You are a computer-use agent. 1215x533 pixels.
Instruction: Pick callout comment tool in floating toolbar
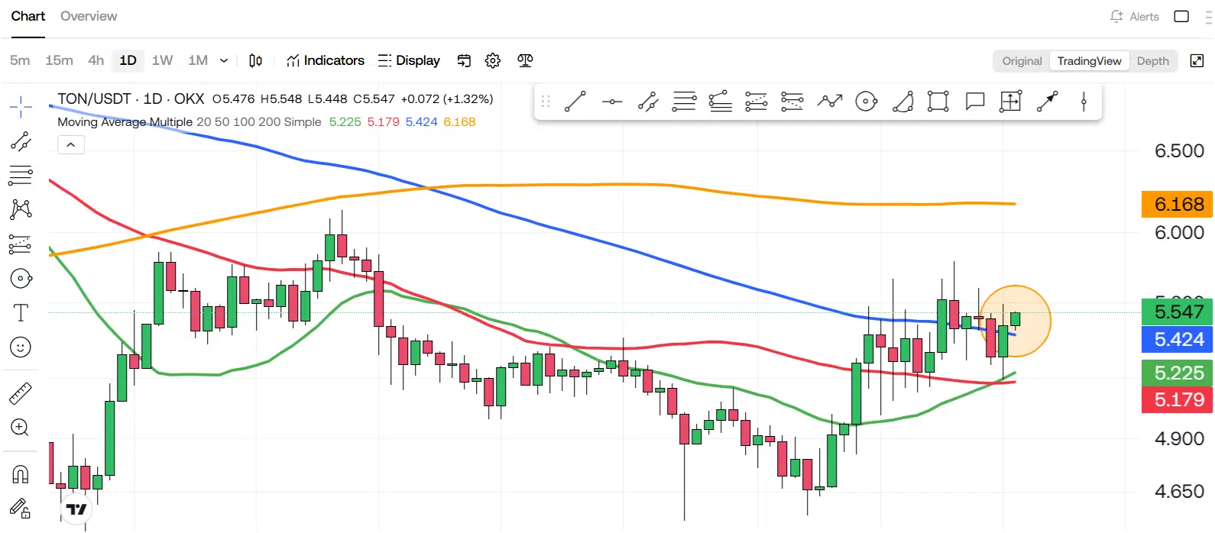click(x=975, y=102)
